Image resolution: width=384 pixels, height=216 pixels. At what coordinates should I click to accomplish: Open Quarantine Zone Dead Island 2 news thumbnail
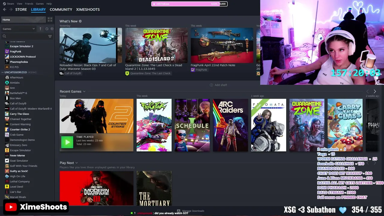[156, 45]
